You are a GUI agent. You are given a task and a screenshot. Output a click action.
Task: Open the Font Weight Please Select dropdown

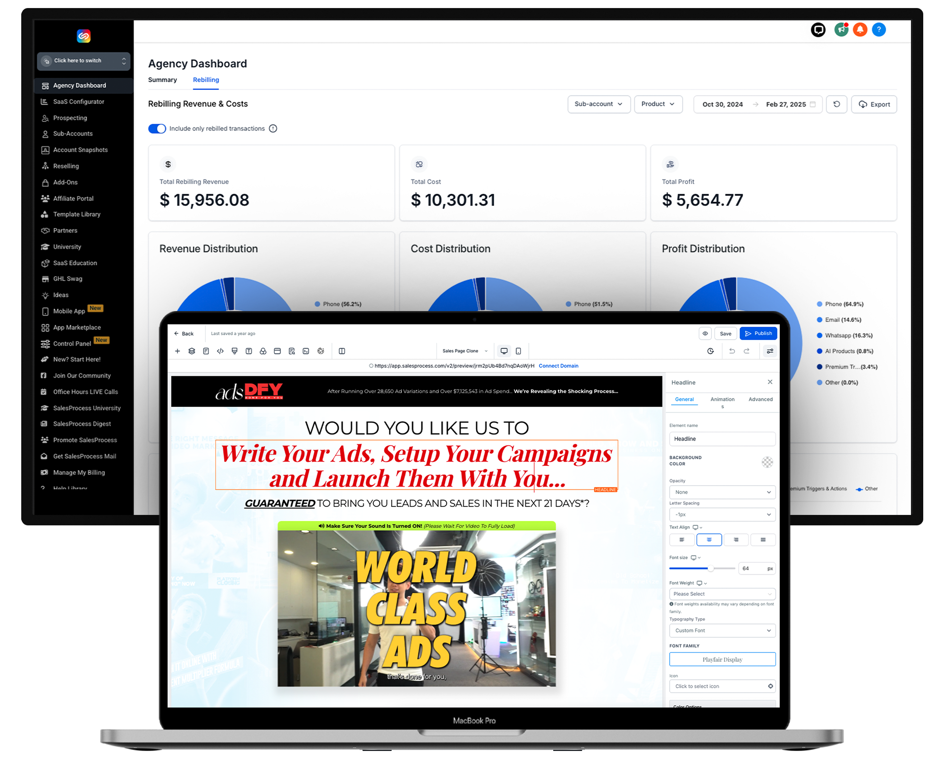(x=722, y=594)
